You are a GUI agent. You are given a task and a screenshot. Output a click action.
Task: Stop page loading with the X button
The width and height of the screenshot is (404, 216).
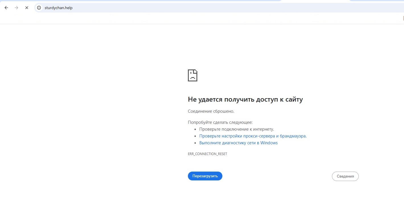click(27, 8)
